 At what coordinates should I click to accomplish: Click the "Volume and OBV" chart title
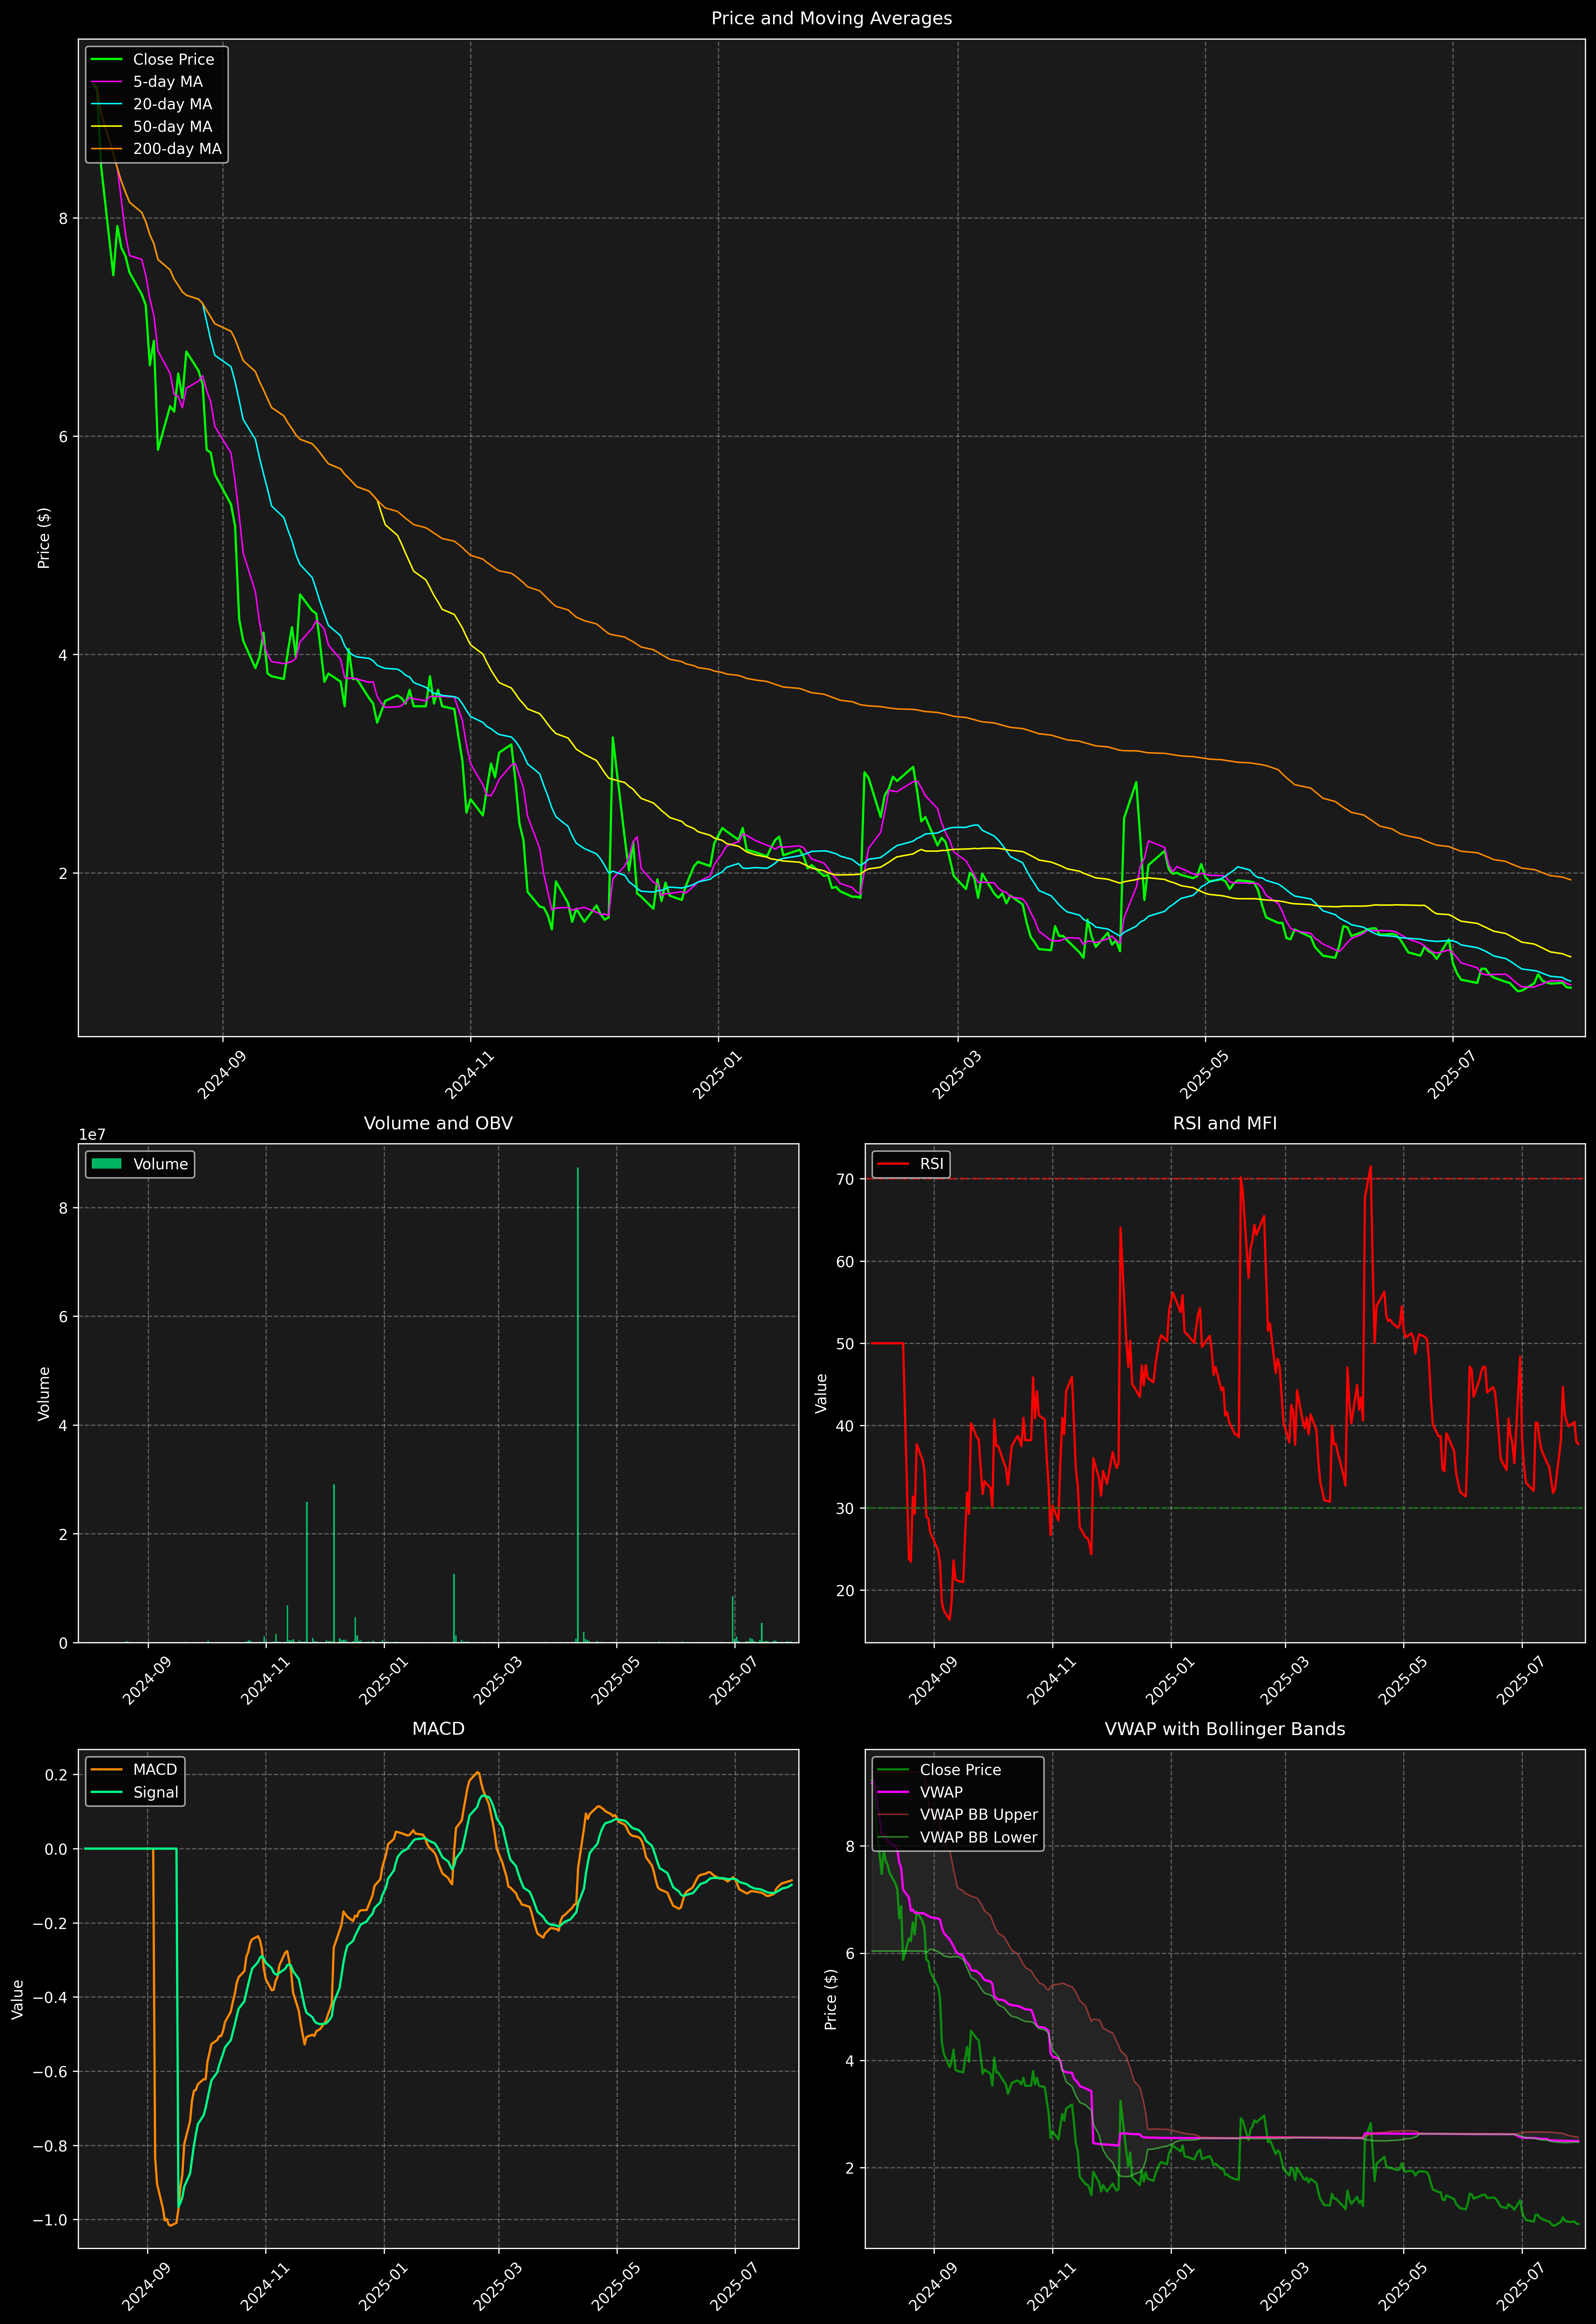(438, 1123)
